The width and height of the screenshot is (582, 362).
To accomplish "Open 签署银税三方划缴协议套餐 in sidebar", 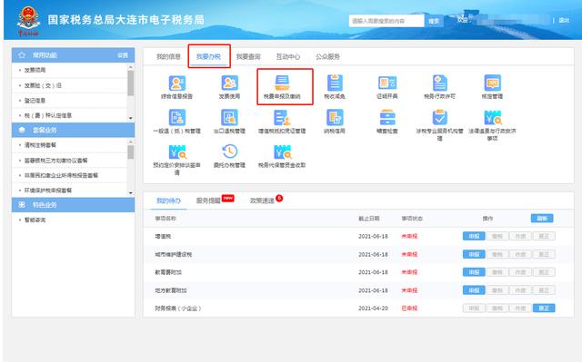I will tap(56, 161).
